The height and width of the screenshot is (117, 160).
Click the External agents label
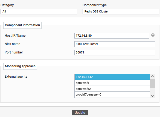pyautogui.click(x=16, y=77)
